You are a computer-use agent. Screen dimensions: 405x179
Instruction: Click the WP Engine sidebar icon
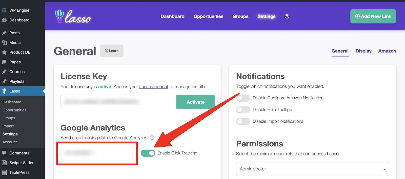[x=4, y=10]
